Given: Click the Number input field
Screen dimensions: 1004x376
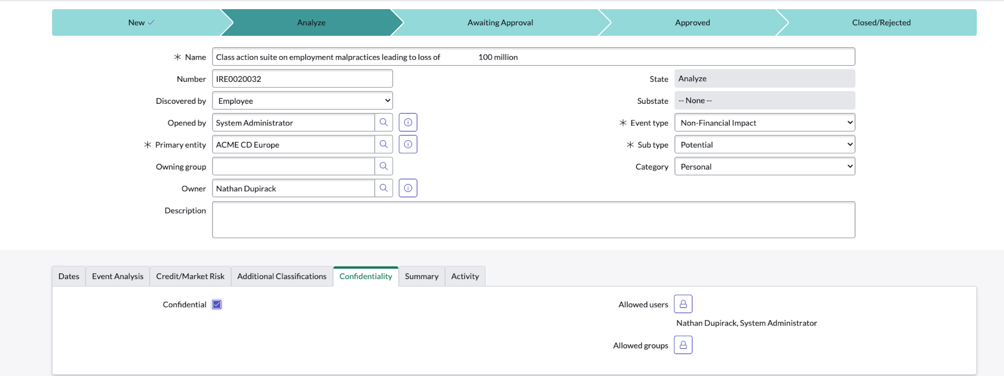Looking at the screenshot, I should click(x=302, y=79).
